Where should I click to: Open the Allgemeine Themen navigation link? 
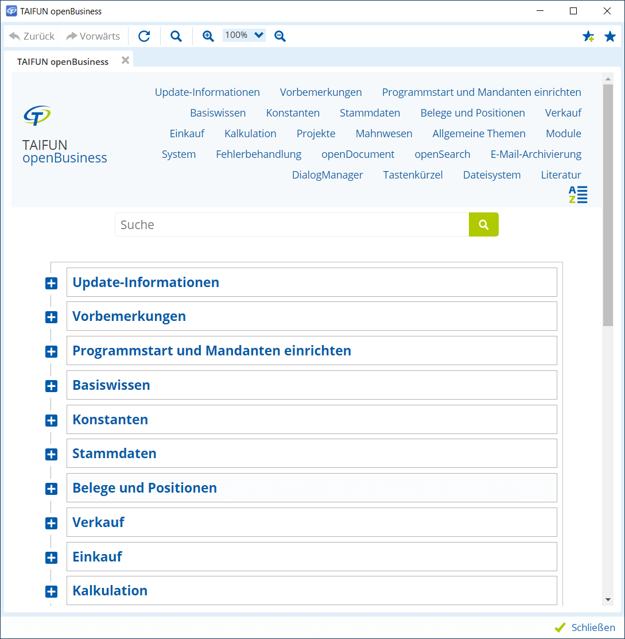click(479, 134)
